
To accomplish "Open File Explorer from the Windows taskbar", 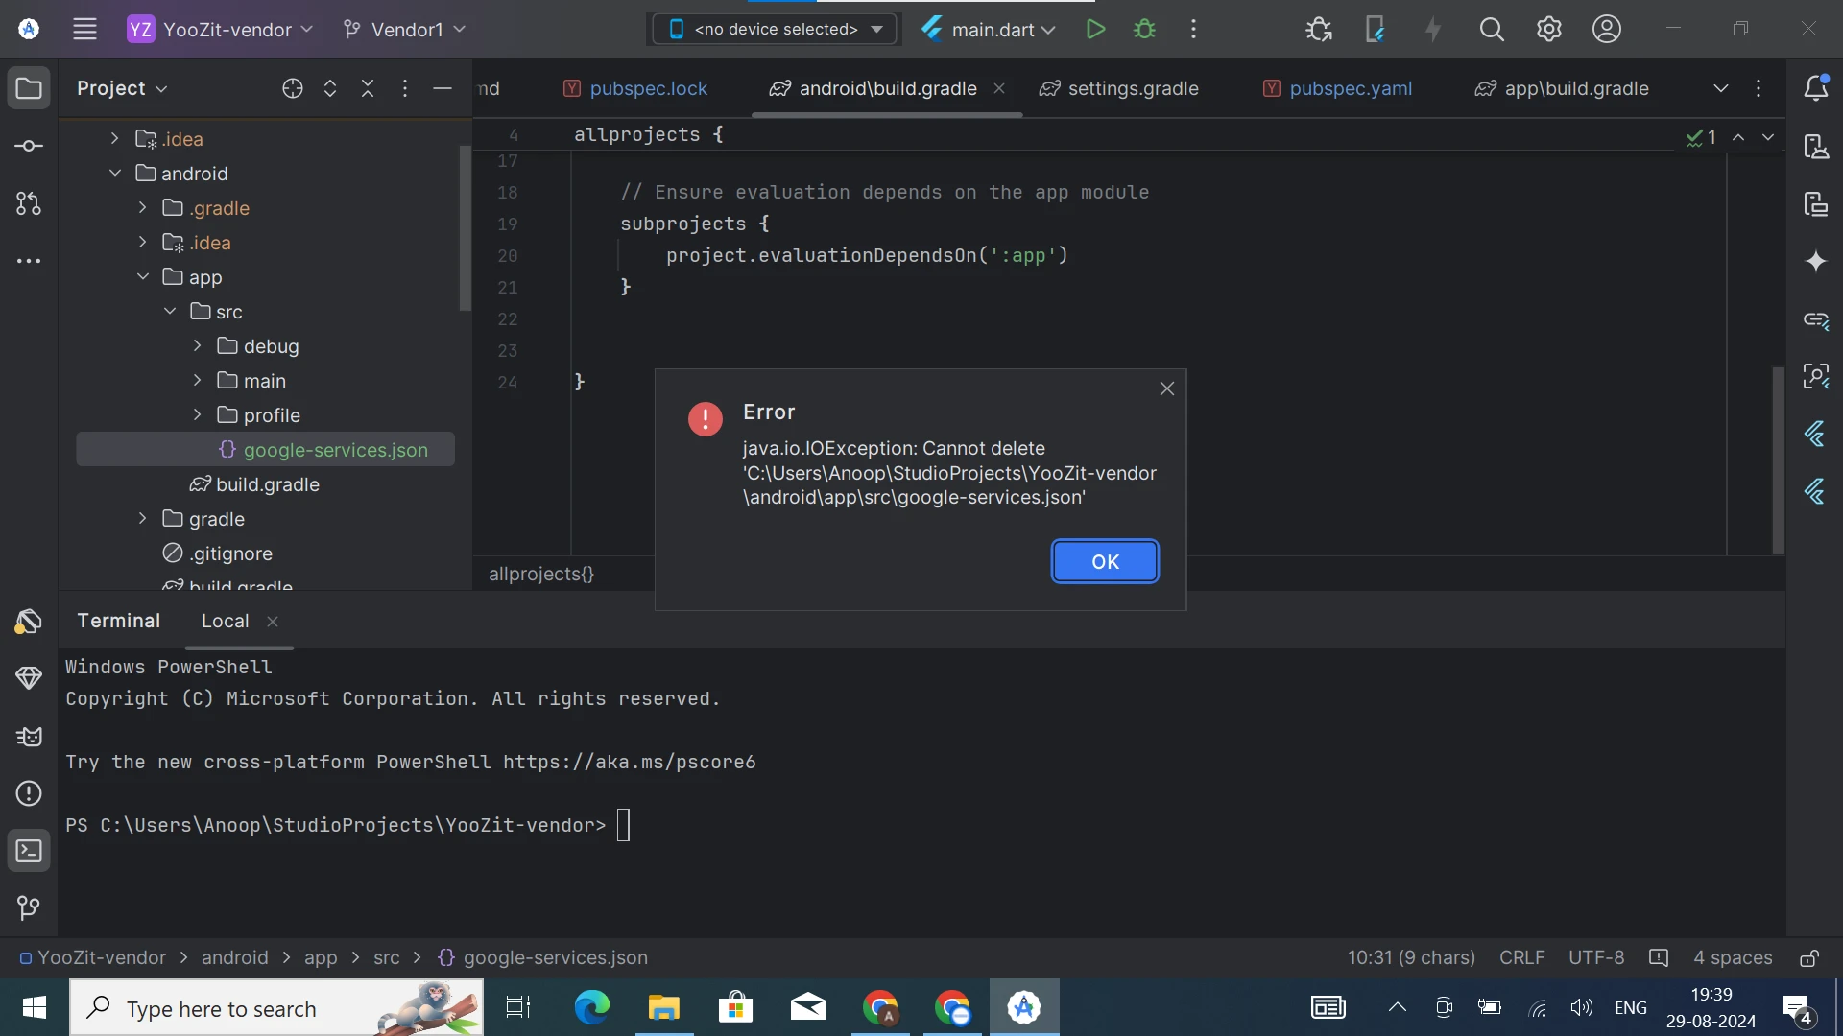I will [x=663, y=1008].
